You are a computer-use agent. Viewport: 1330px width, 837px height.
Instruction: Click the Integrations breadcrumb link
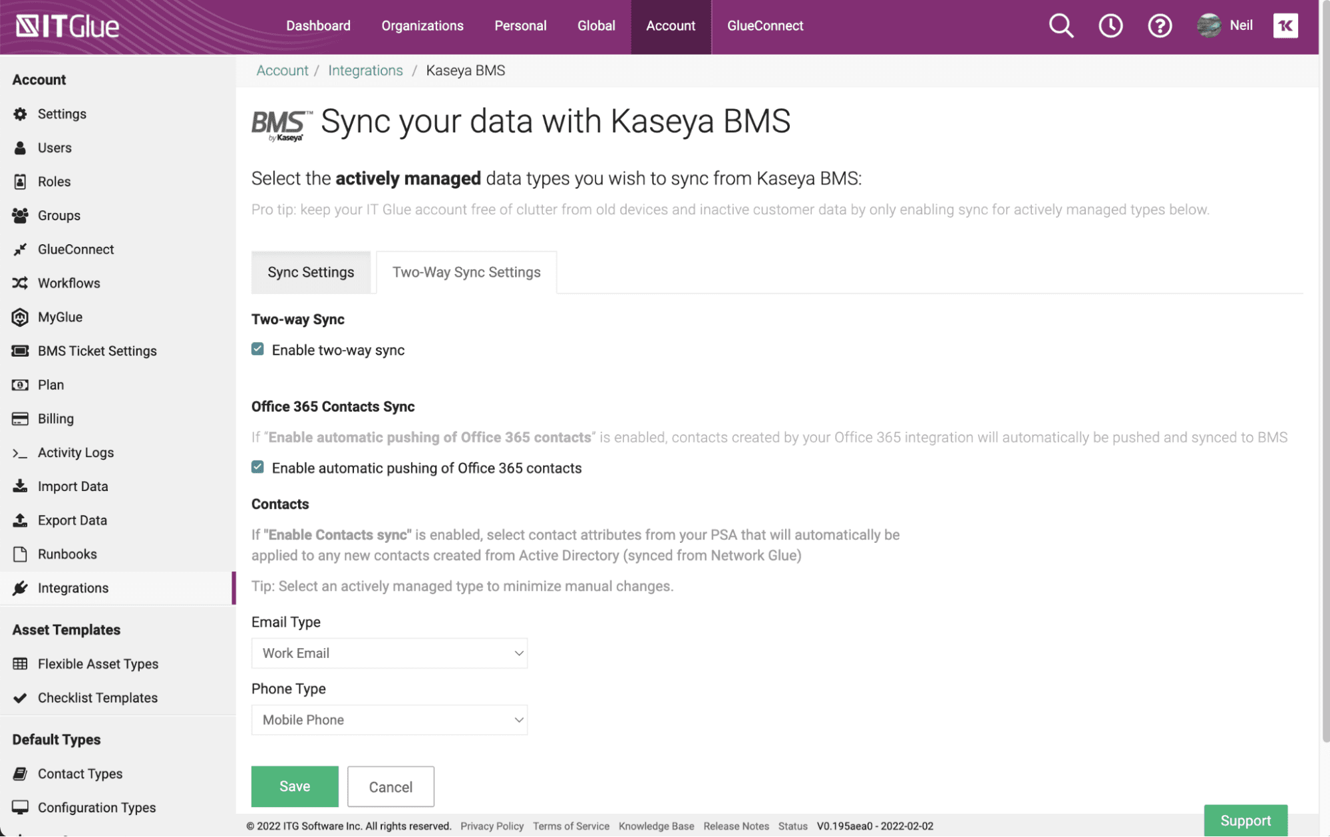365,71
